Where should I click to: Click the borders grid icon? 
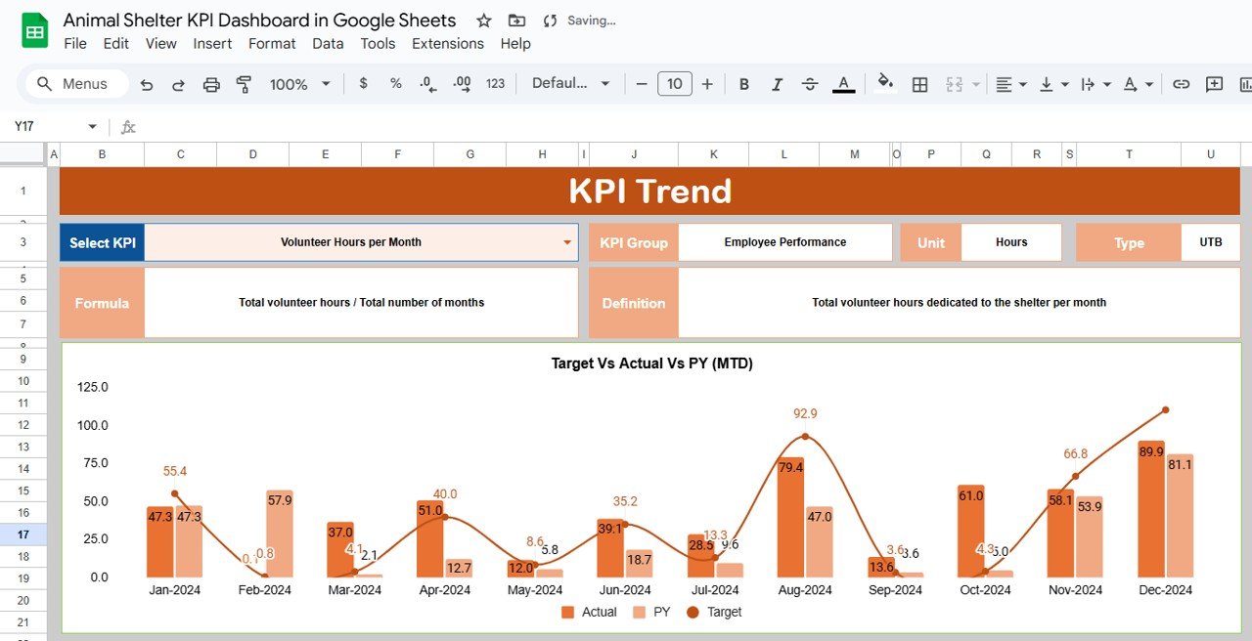[919, 84]
